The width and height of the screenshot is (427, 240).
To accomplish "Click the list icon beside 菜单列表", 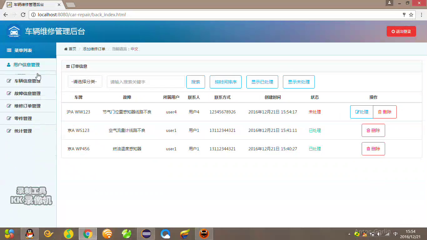I will pos(9,50).
